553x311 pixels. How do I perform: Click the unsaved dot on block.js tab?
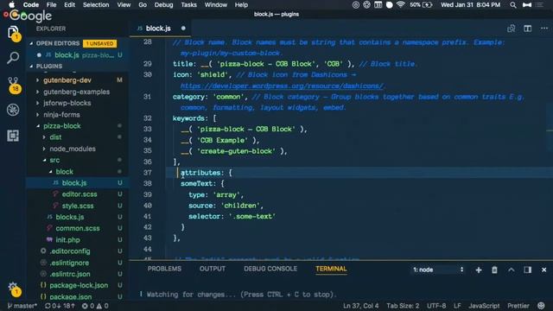pyautogui.click(x=183, y=29)
